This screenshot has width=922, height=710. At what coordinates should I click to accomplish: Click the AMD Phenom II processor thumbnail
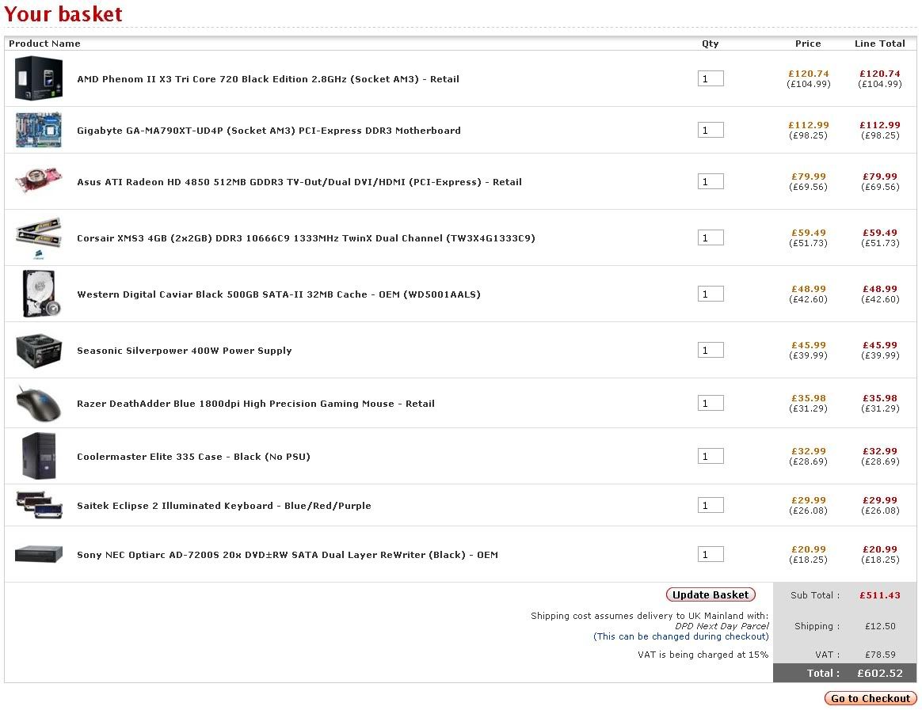[x=39, y=79]
